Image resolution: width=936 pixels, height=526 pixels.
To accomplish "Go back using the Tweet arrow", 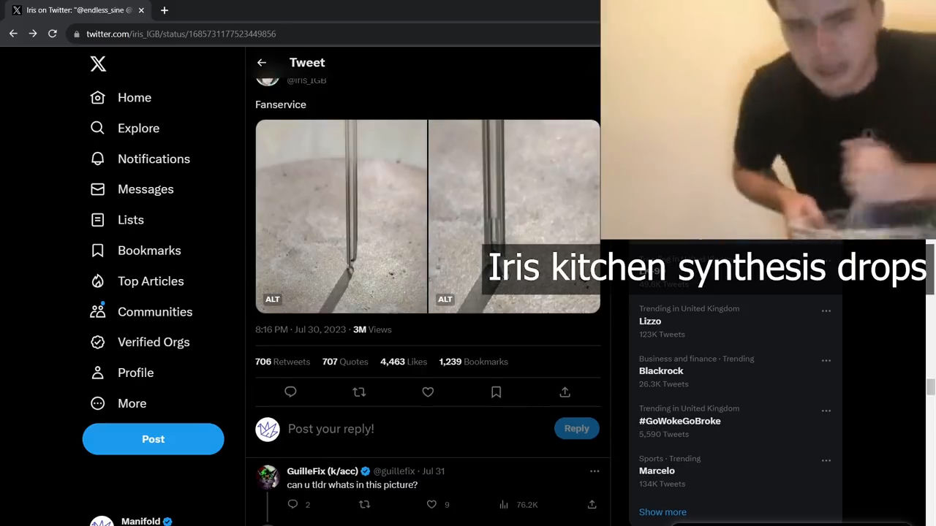I will (x=261, y=63).
